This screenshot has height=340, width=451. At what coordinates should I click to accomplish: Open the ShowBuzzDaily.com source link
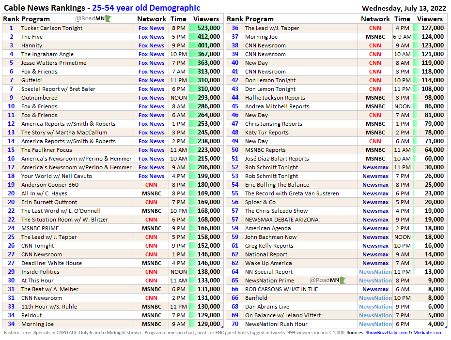pos(386,333)
